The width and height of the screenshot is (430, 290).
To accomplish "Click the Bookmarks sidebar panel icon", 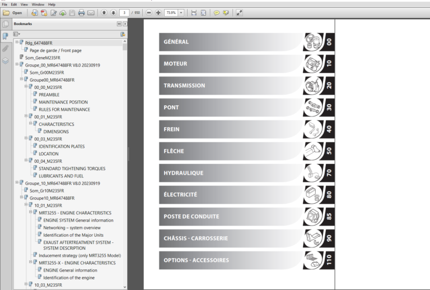I will pyautogui.click(x=6, y=36).
